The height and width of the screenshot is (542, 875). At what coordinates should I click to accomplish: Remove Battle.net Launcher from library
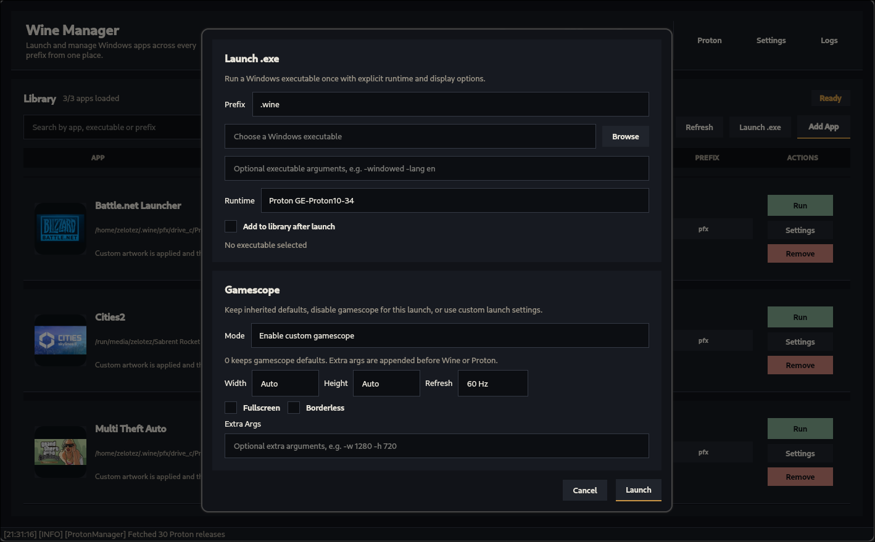tap(800, 253)
